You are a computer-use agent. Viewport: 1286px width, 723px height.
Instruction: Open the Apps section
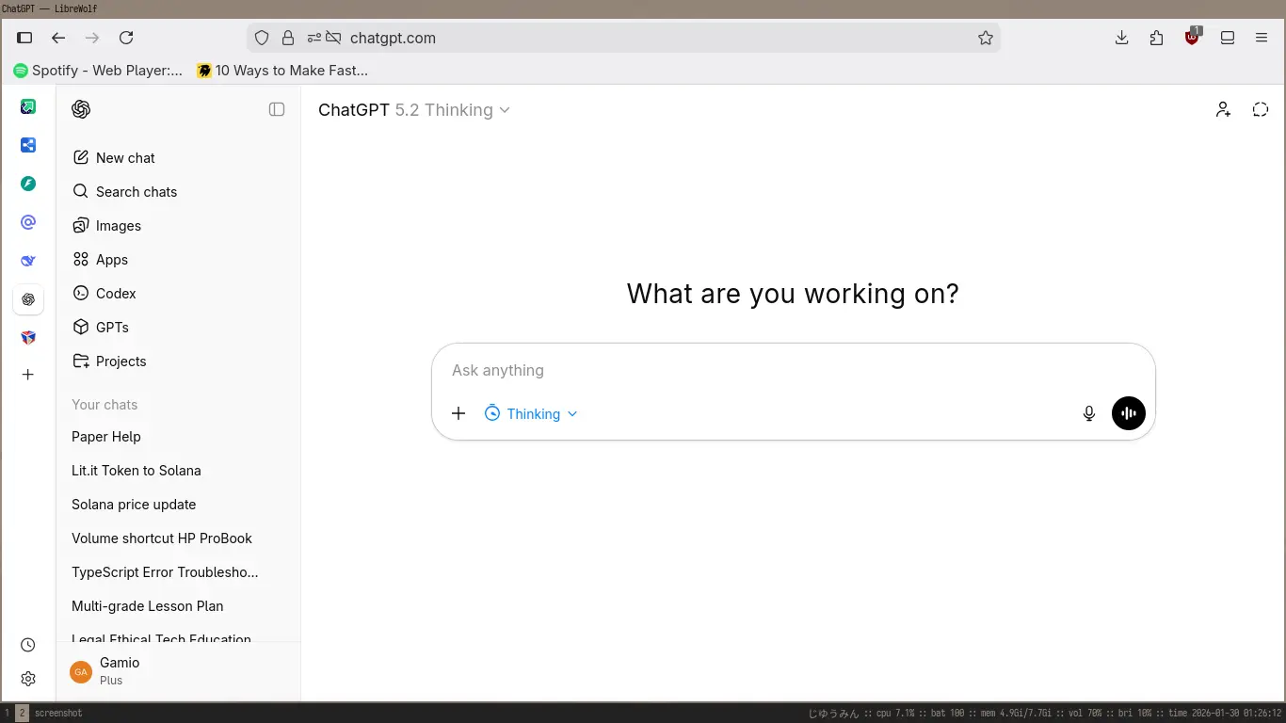pyautogui.click(x=179, y=260)
